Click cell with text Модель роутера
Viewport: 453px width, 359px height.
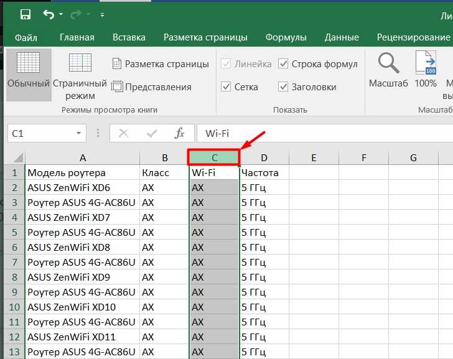pos(83,173)
